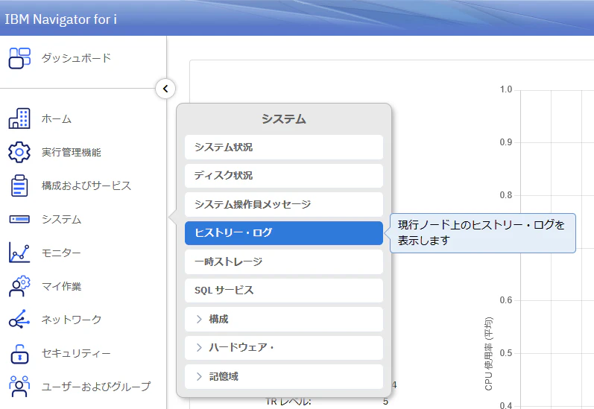Screen dimensions: 594x409
Task: Expand the 記憶域 submenu chevron
Action: [x=199, y=376]
